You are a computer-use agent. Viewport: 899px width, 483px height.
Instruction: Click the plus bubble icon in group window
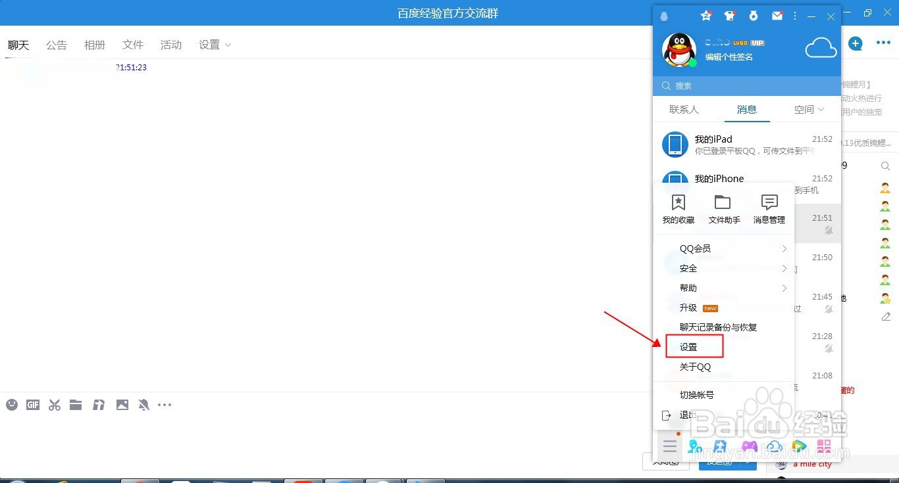[855, 43]
